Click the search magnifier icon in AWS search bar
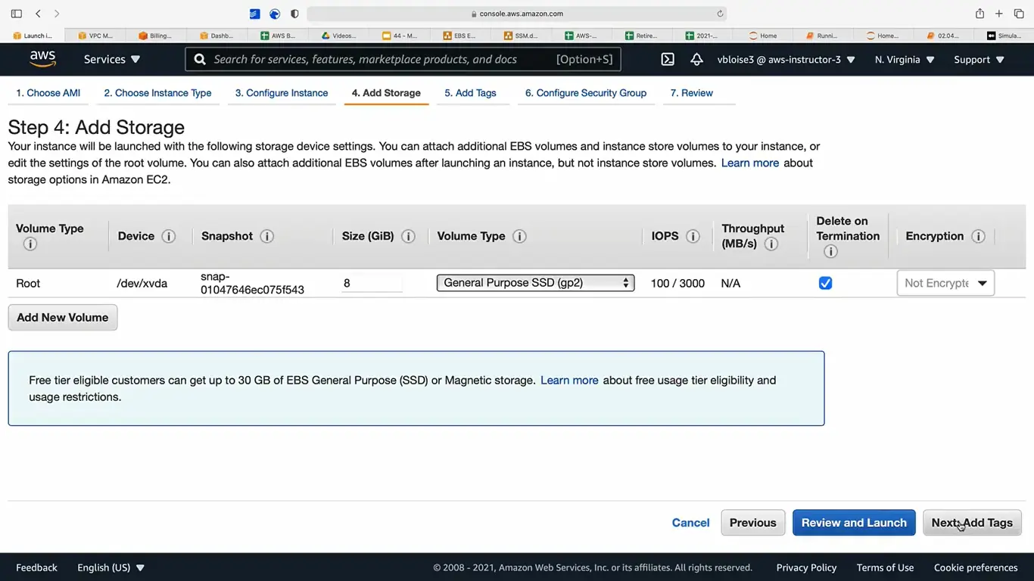This screenshot has width=1034, height=581. coord(200,59)
